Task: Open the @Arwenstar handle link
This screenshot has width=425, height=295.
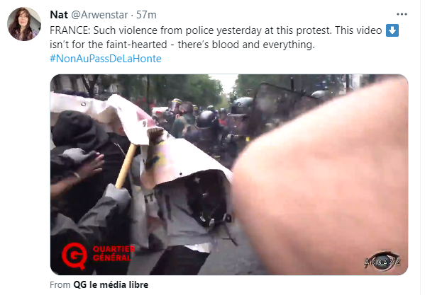Action: coord(99,15)
